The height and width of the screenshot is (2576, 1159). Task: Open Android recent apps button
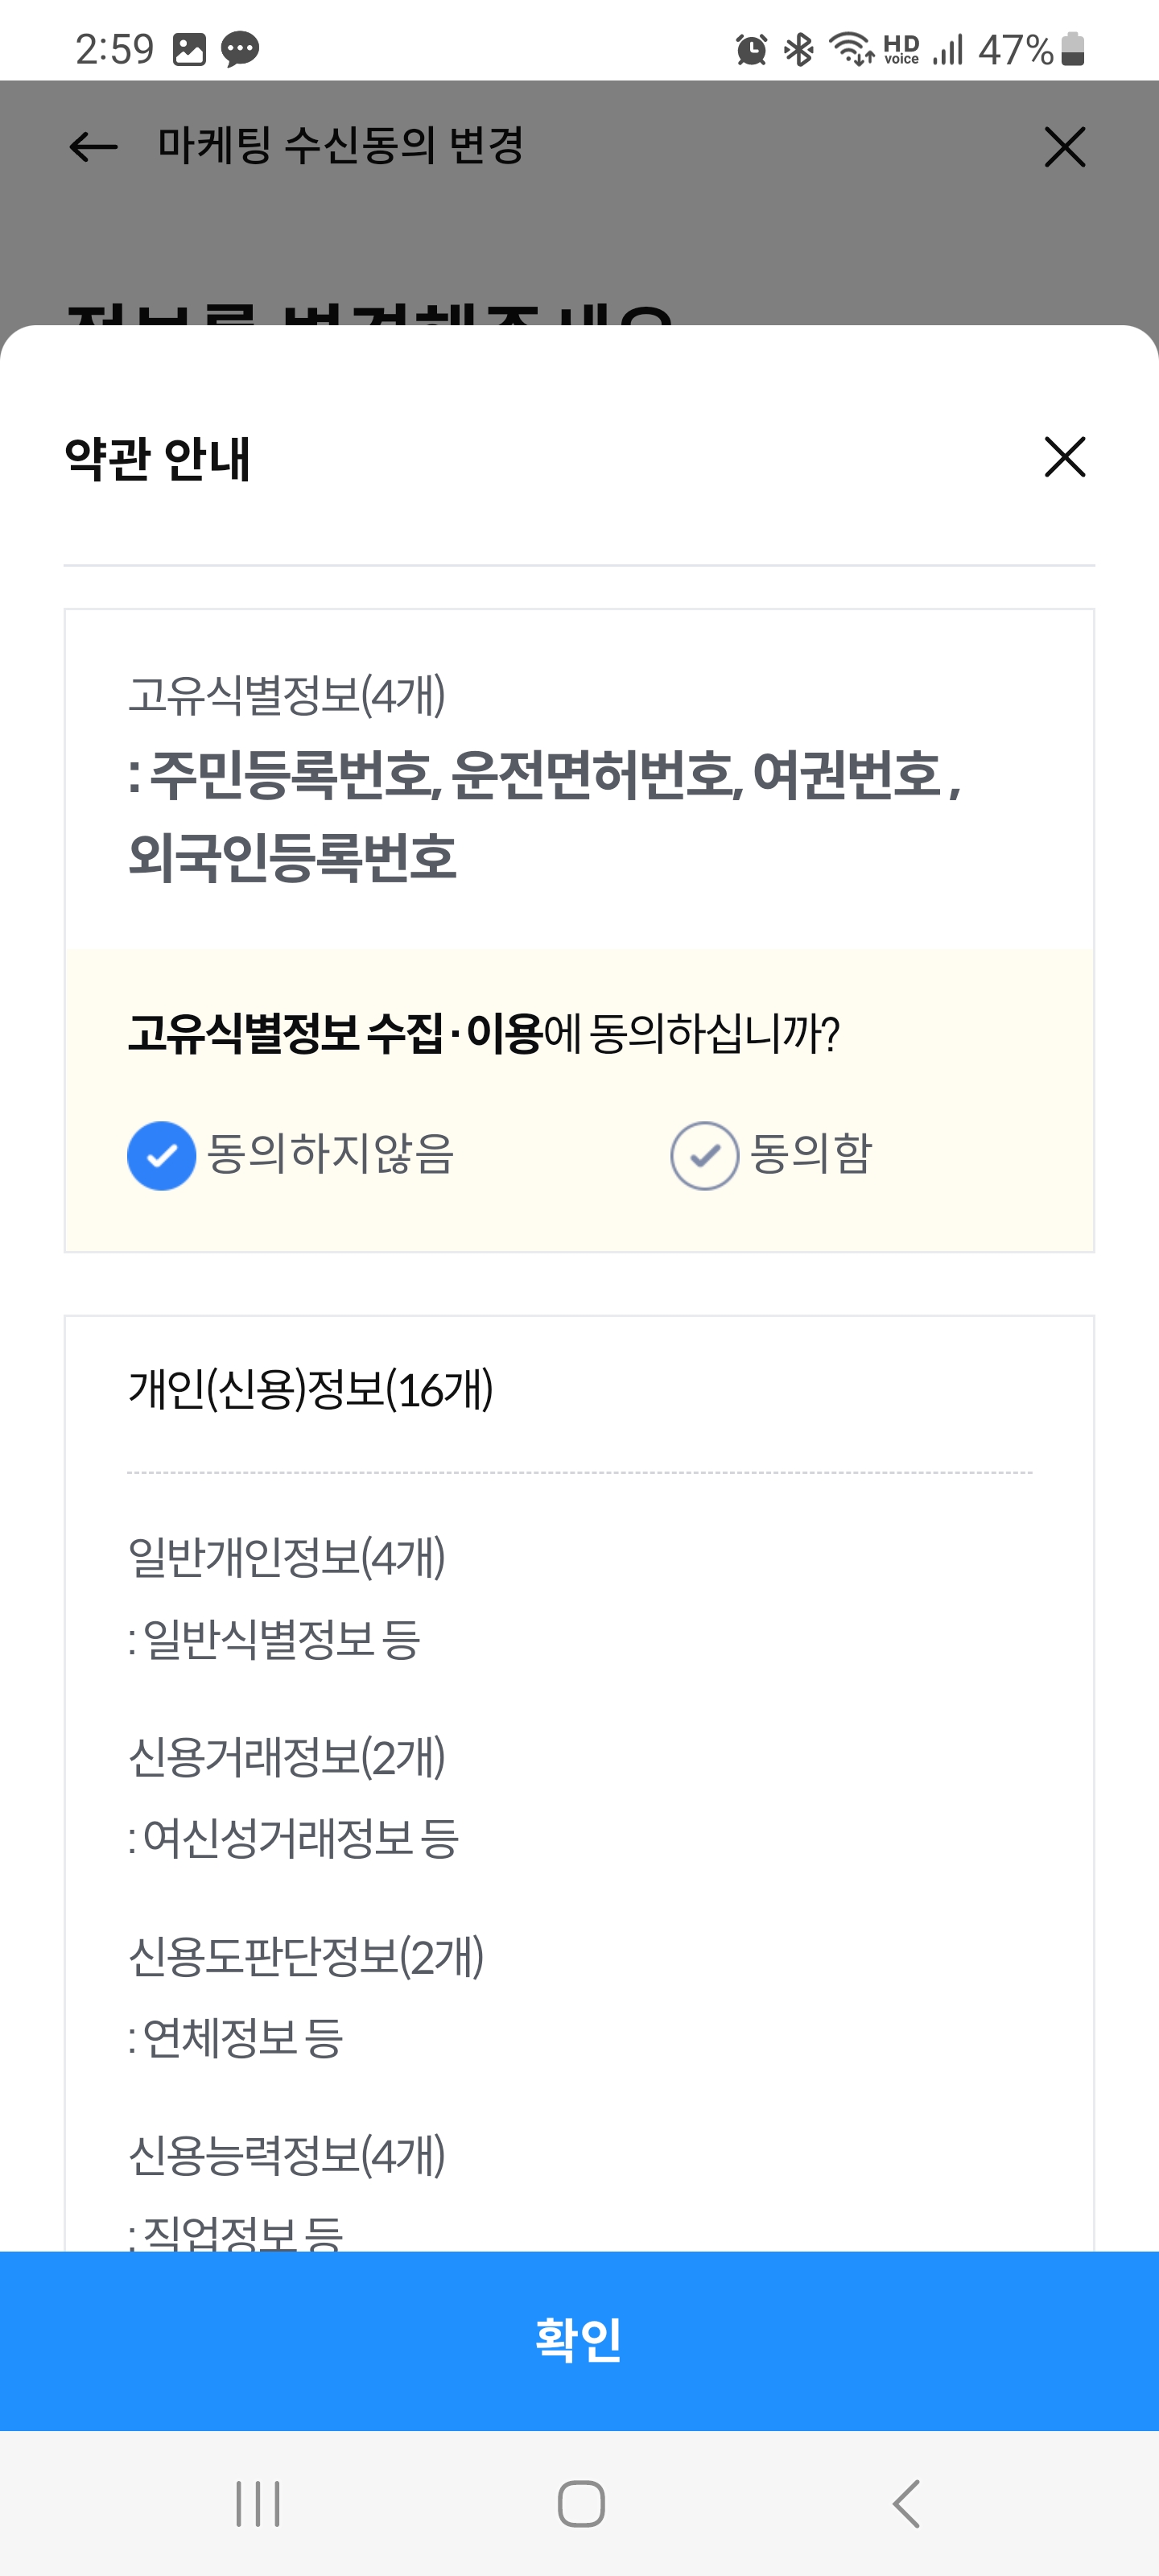pos(258,2503)
